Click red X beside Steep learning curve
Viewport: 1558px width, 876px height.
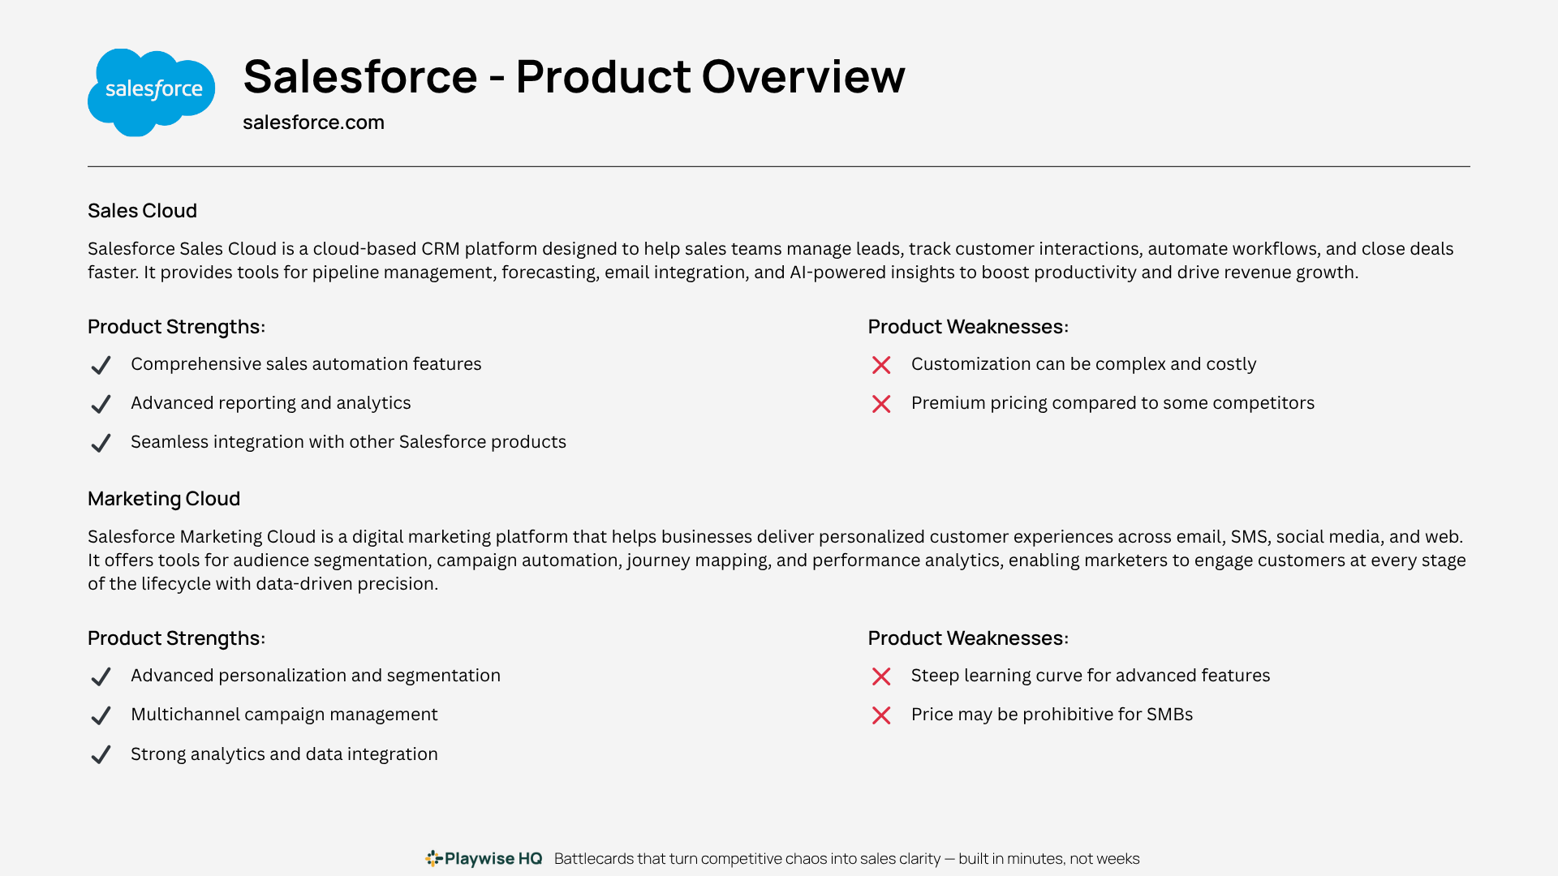coord(881,676)
